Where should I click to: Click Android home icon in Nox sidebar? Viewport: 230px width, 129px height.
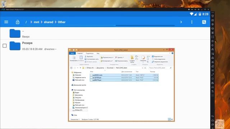coord(212,120)
